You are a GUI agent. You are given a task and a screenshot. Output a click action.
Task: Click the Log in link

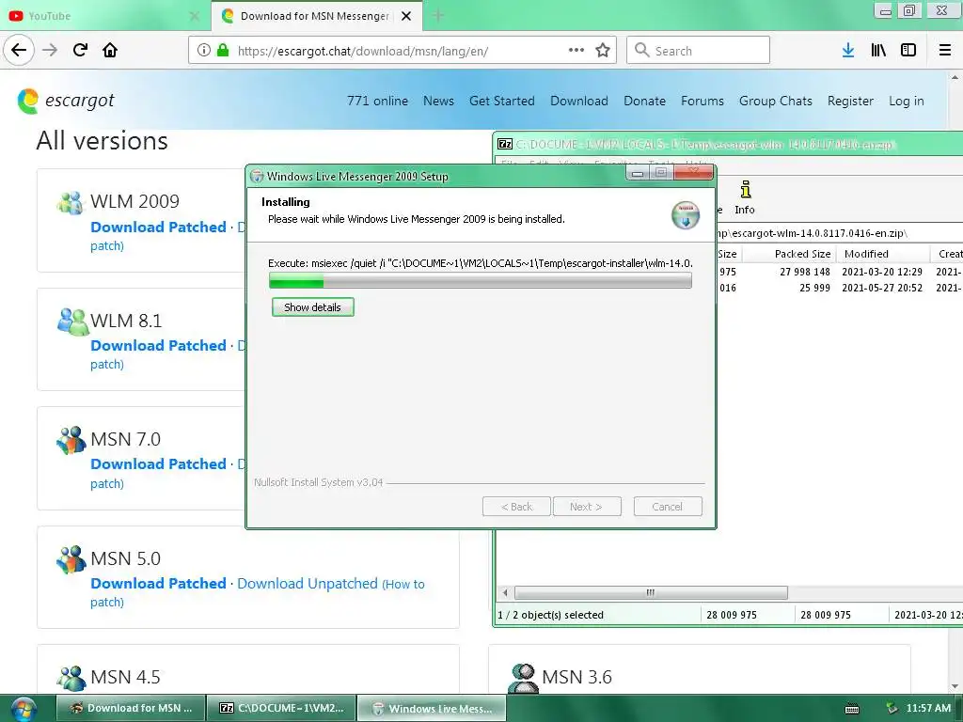click(906, 101)
